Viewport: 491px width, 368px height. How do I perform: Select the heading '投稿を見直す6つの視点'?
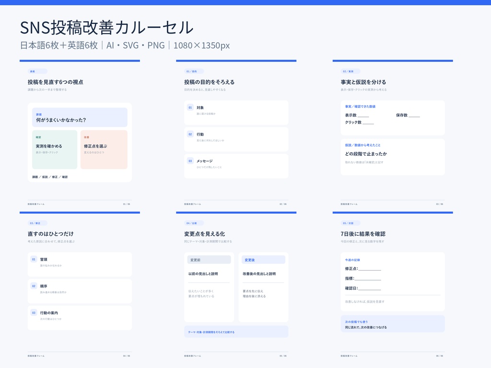tap(56, 82)
